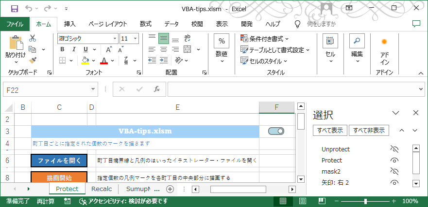Screen dimensions: 428x207
Task: Toggle italic formatting button
Action: coord(74,49)
